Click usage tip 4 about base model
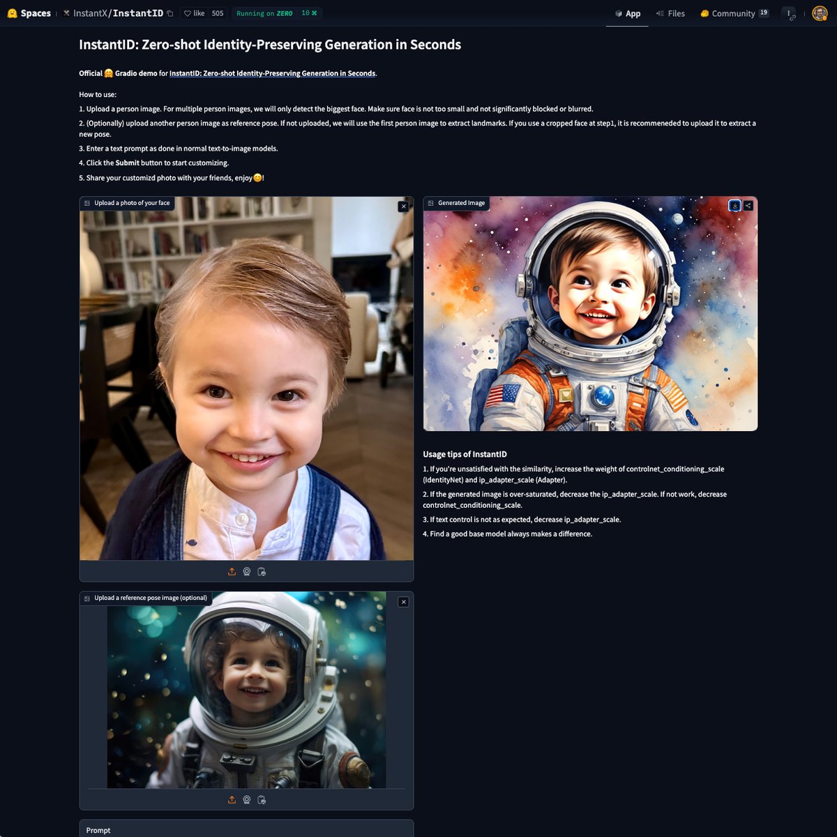This screenshot has width=837, height=837. coord(507,534)
